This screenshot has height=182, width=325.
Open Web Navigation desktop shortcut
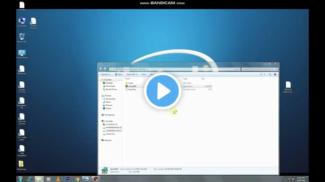(x=22, y=151)
